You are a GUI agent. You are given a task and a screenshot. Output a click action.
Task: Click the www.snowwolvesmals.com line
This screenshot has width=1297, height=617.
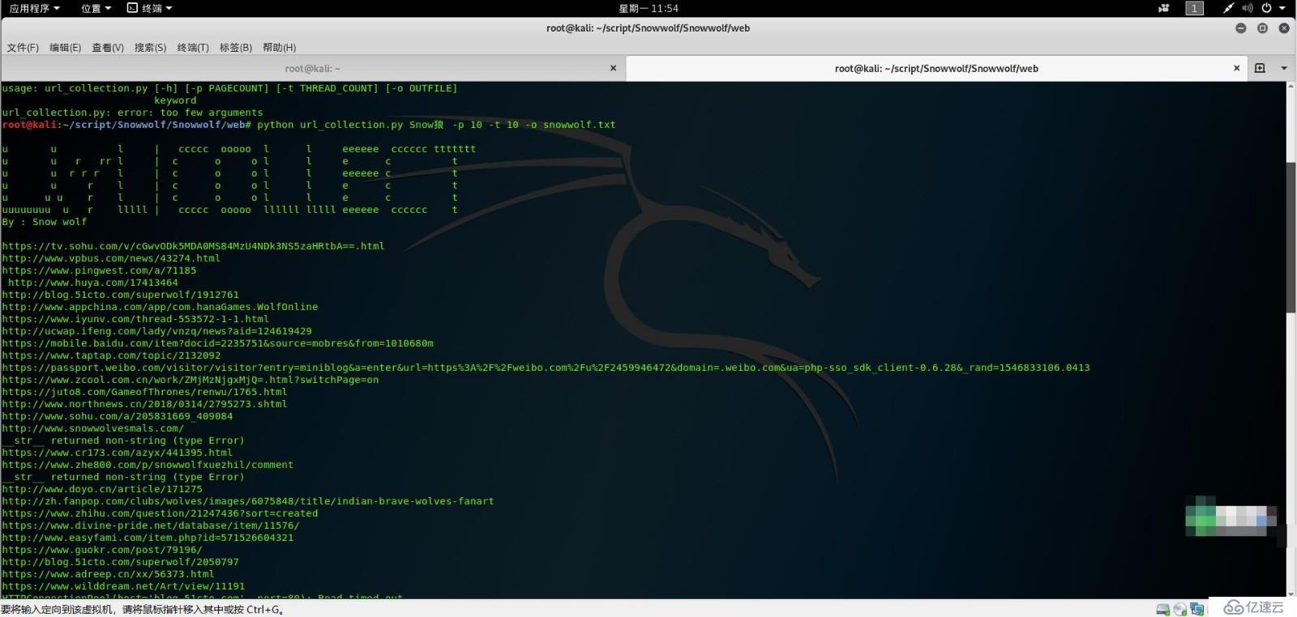click(x=92, y=428)
